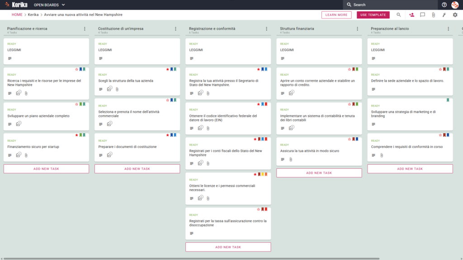Add new task in Costituzione di un'impresa
The width and height of the screenshot is (463, 260).
click(x=137, y=169)
